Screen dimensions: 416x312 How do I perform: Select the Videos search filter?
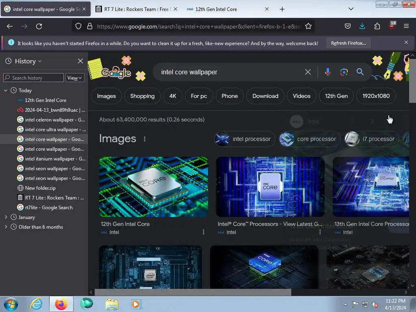[x=301, y=96]
